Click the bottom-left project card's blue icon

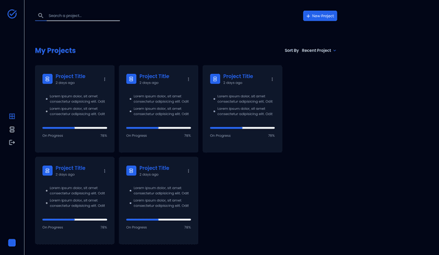coord(47,170)
